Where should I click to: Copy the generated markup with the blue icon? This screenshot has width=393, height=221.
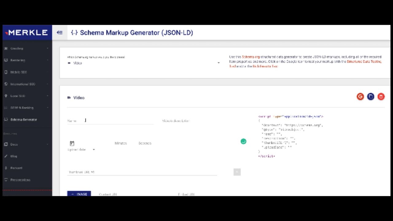(371, 97)
